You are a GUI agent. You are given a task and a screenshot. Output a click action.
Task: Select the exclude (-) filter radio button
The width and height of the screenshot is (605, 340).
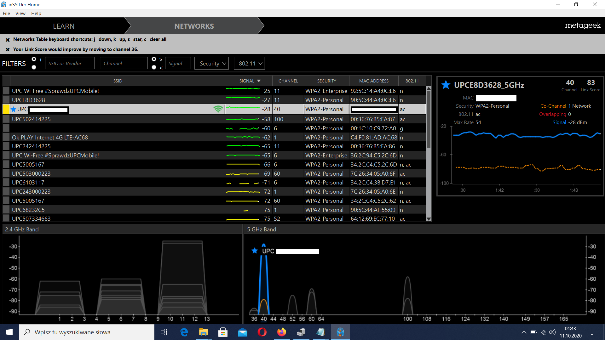[34, 67]
